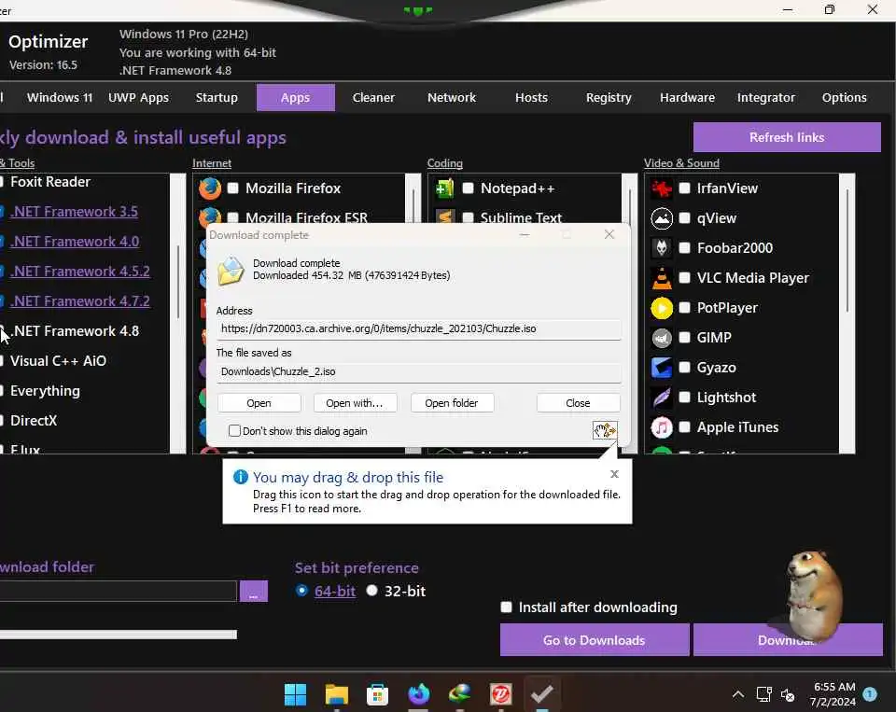
Task: Switch to Windows 11 tab
Action: click(60, 98)
